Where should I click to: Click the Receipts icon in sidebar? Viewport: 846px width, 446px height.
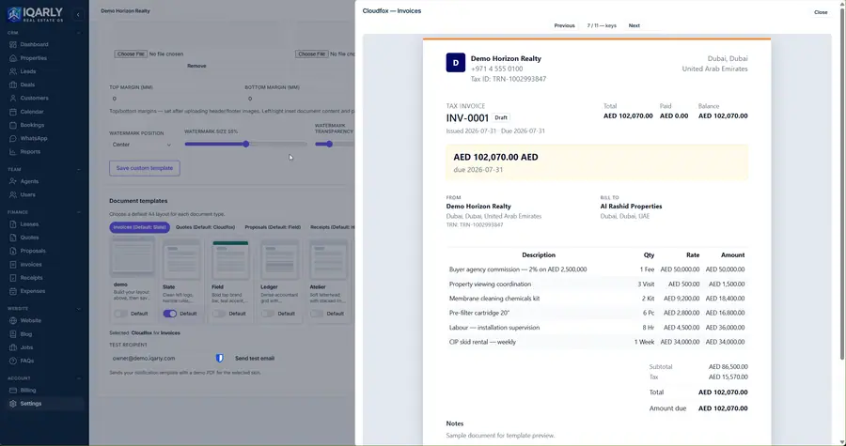[x=13, y=278]
